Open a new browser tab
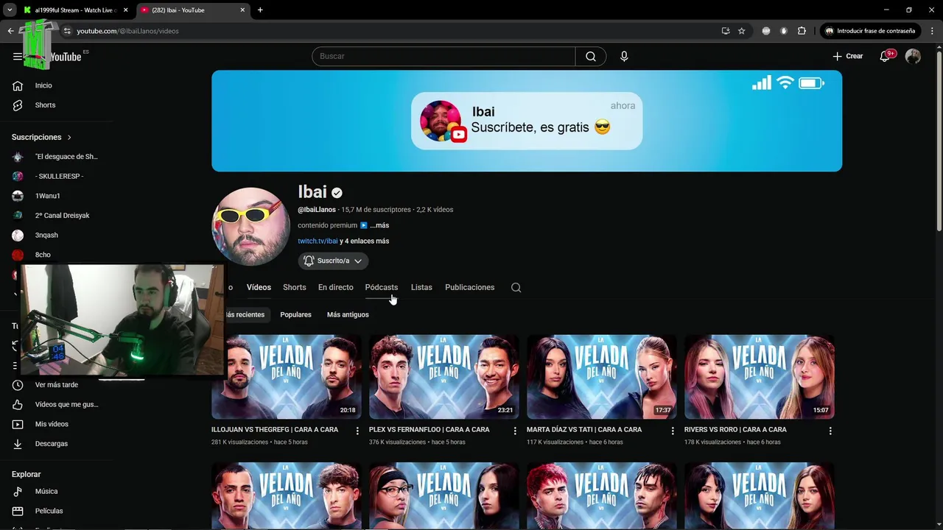943x530 pixels. (x=260, y=10)
